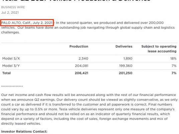The image size is (179, 134).
Task: Click the Model S/X production value 2,340
Action: coord(83,59)
